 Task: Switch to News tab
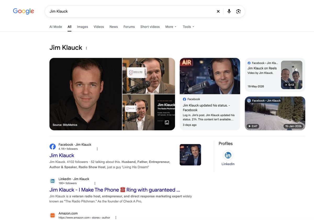tap(114, 27)
